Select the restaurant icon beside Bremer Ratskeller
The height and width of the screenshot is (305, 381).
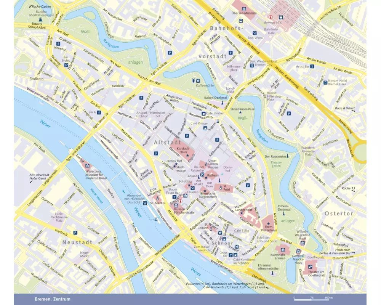[x=203, y=175]
